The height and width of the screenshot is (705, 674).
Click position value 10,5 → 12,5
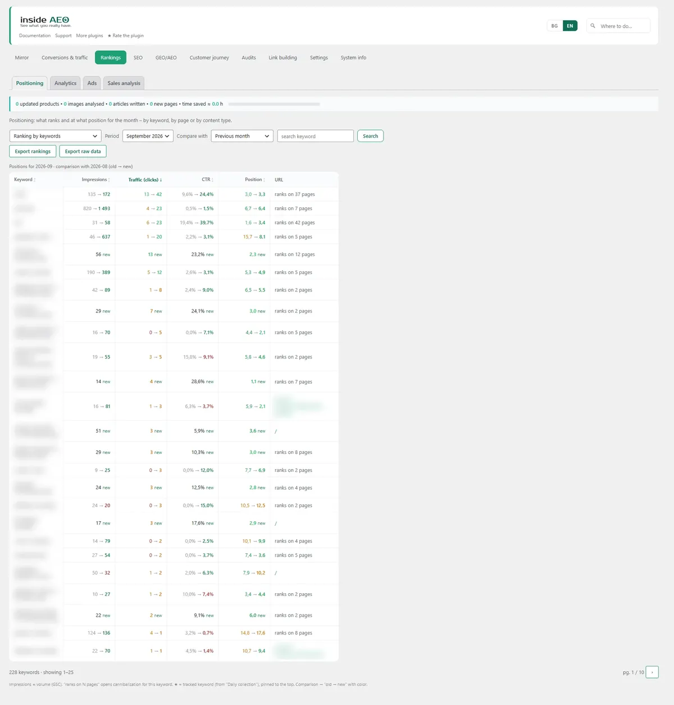point(253,506)
